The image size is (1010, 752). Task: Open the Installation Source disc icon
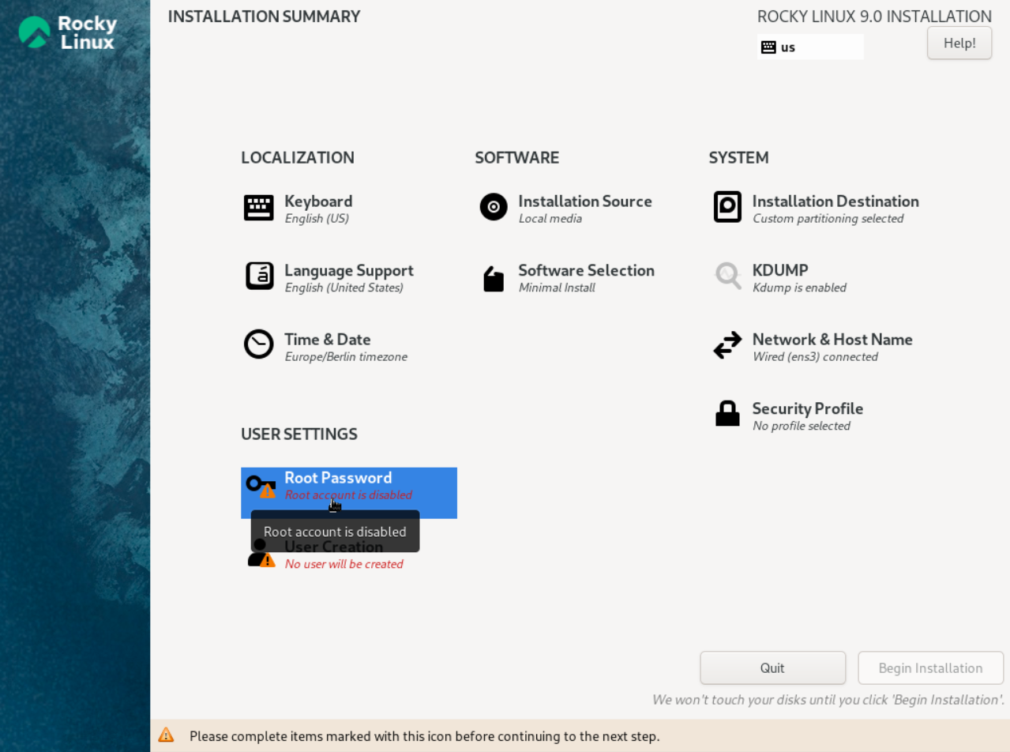pyautogui.click(x=494, y=207)
